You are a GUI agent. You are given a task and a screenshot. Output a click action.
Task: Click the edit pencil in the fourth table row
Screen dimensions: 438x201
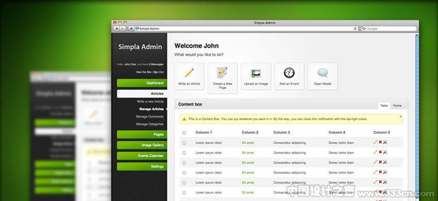(375, 172)
